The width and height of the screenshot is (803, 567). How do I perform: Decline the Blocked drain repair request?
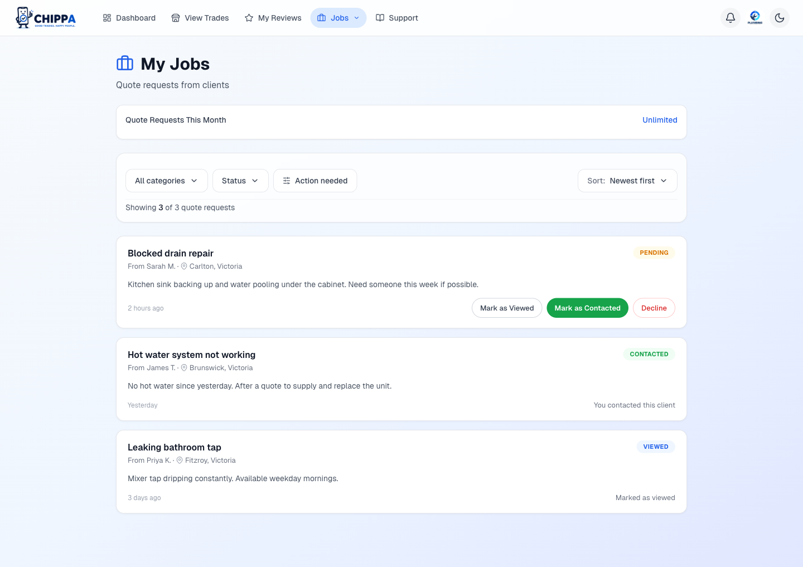[x=654, y=308]
